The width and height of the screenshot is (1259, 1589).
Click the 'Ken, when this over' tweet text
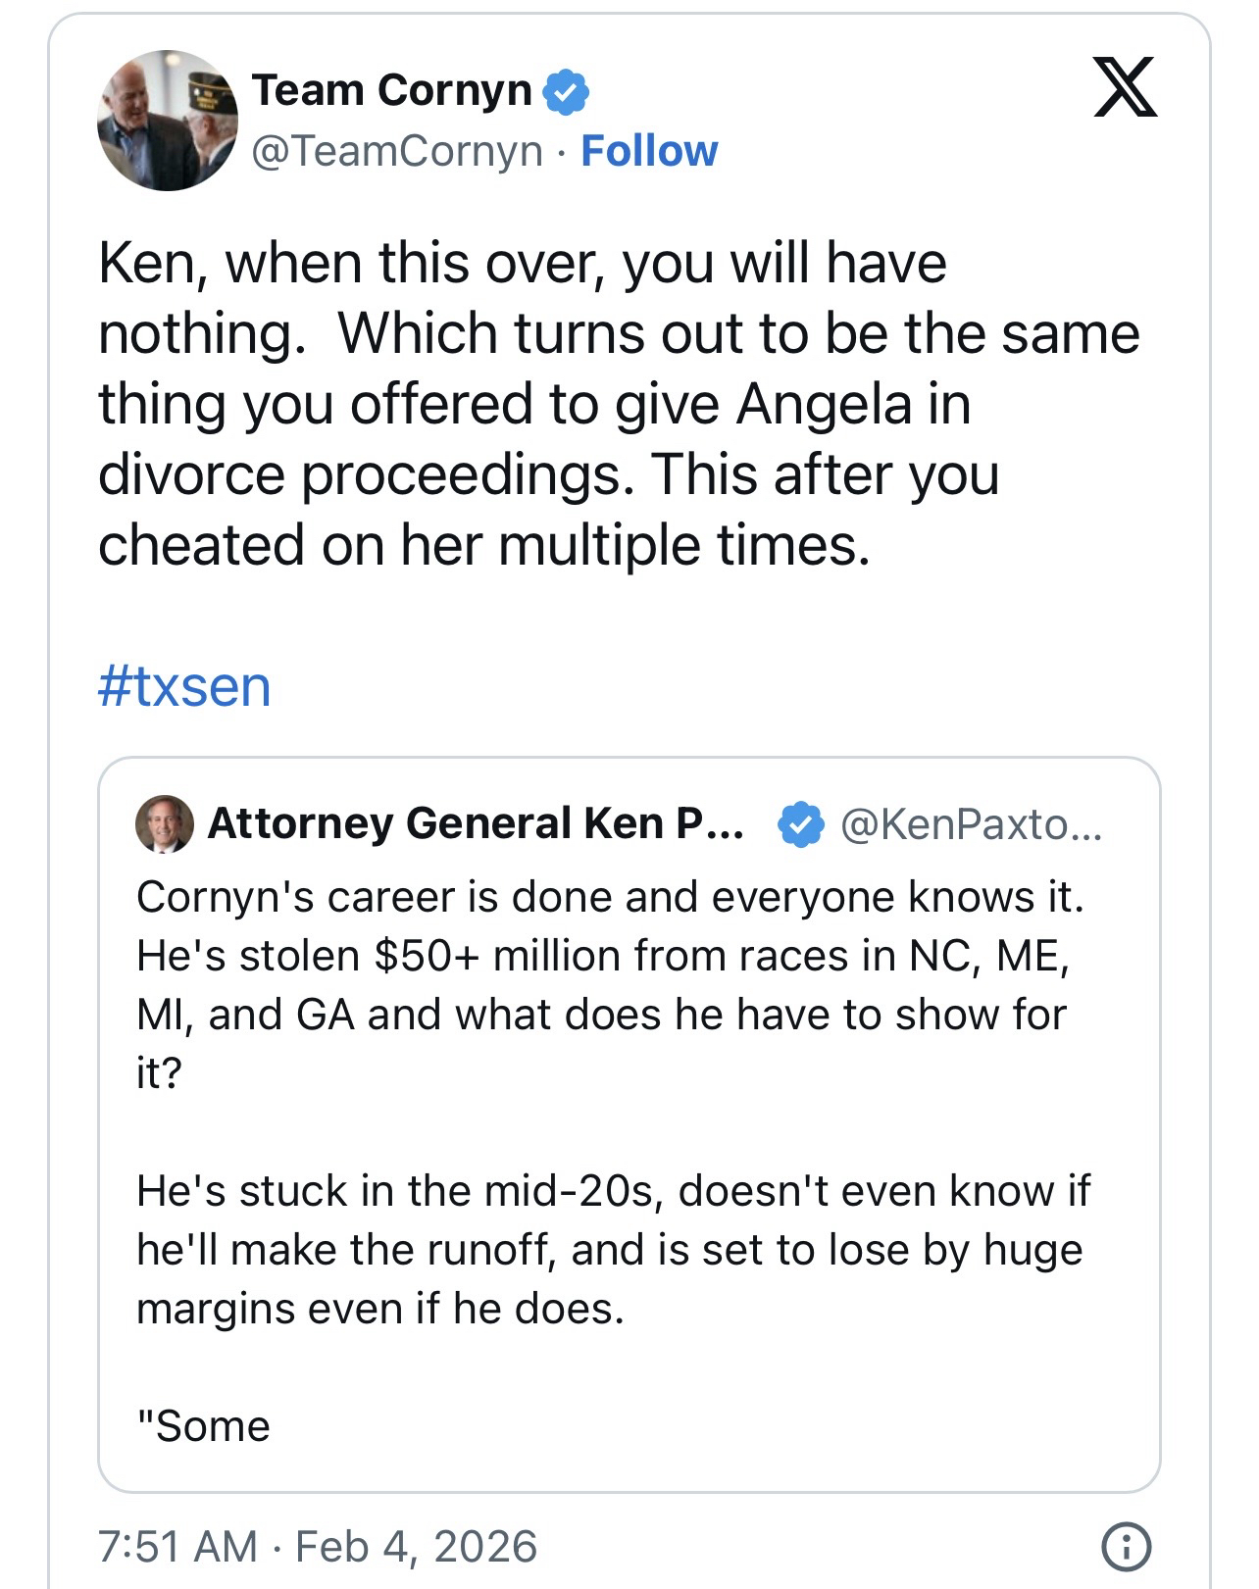(522, 263)
